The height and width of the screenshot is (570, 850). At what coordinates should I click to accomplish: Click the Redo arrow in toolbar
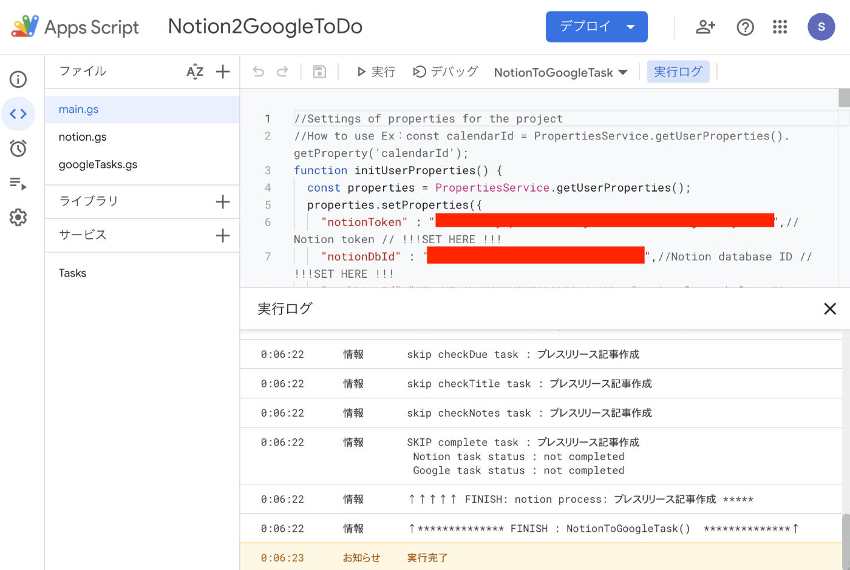tap(282, 72)
